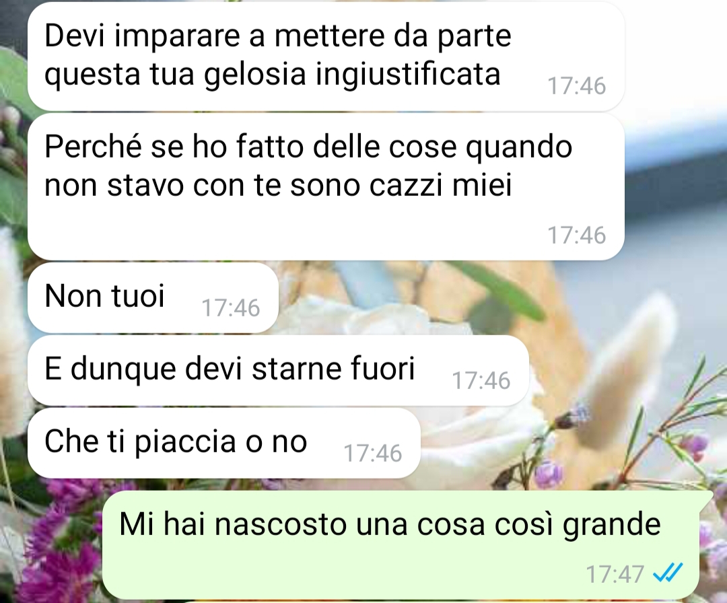The width and height of the screenshot is (727, 603).
Task: Click the word 'gelosia' in the first message
Action: (255, 74)
